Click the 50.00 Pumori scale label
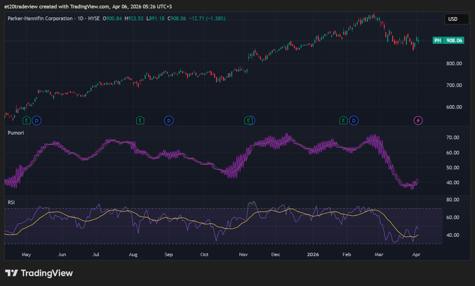Image resolution: width=475 pixels, height=286 pixels. pyautogui.click(x=453, y=168)
